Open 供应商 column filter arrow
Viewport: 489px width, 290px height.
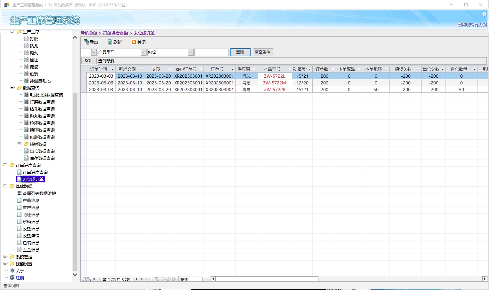pyautogui.click(x=254, y=69)
